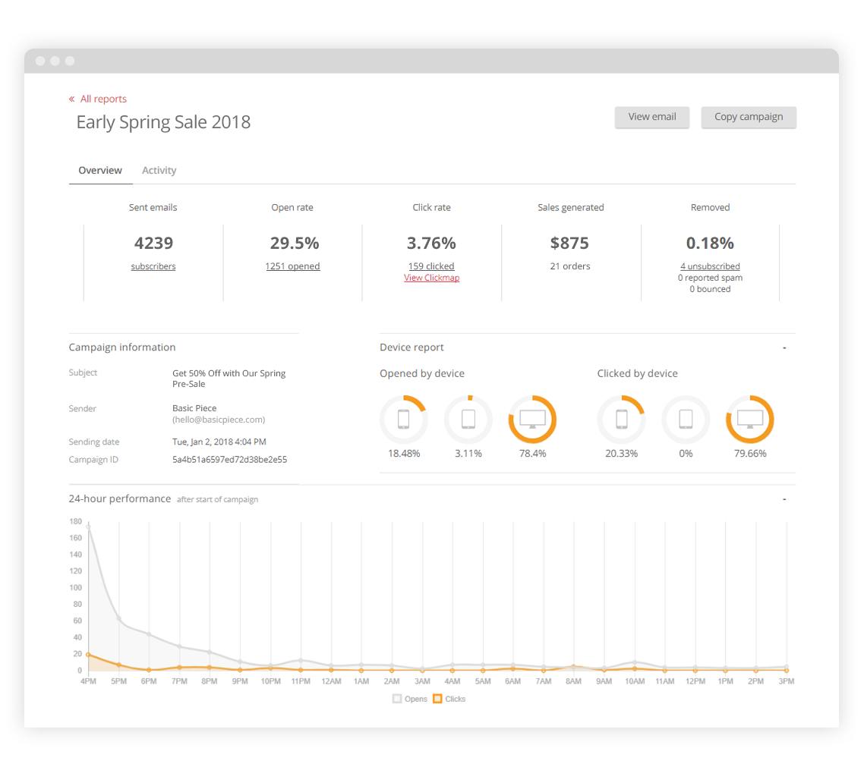Click the sender email hello@basicpiece.com
This screenshot has height=764, width=864.
coord(219,420)
